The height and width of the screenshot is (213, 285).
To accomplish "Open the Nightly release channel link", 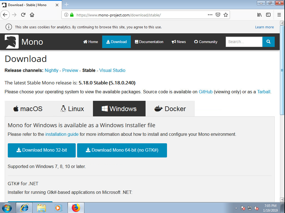I will (51, 70).
